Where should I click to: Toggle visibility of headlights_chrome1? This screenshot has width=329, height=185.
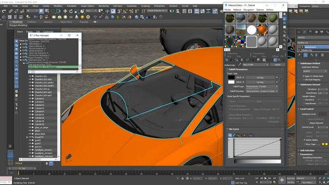click(x=30, y=150)
